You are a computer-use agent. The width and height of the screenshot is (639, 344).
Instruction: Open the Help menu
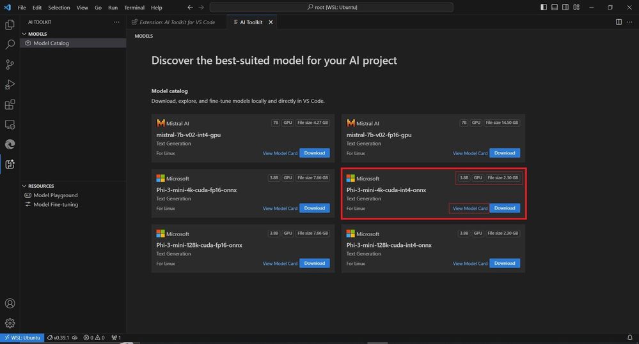pos(157,7)
